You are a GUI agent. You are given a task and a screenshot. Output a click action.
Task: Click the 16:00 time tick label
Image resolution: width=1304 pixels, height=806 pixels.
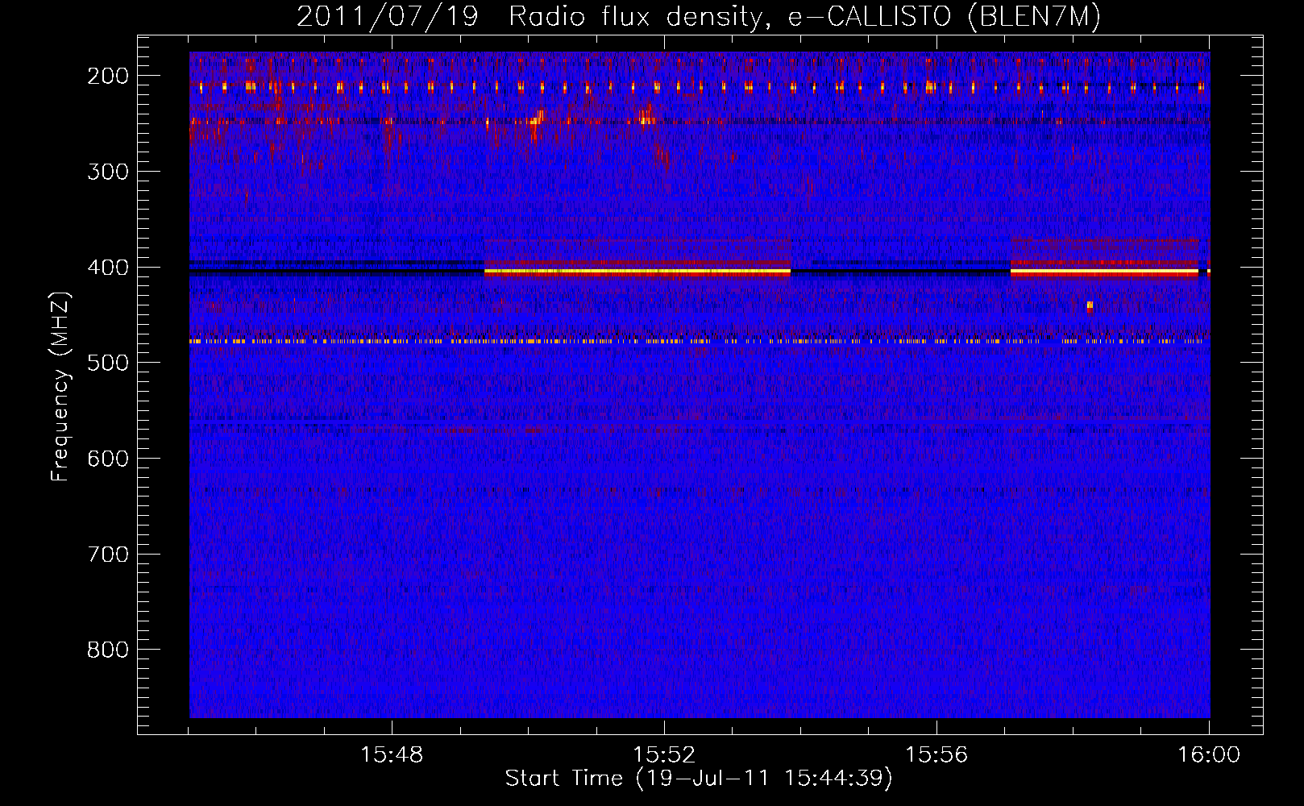[x=1209, y=755]
